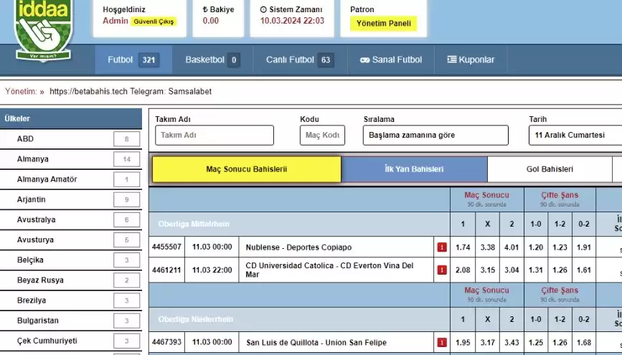Image resolution: width=622 pixels, height=355 pixels.
Task: Open the Yönetim Paneli button
Action: click(x=384, y=24)
